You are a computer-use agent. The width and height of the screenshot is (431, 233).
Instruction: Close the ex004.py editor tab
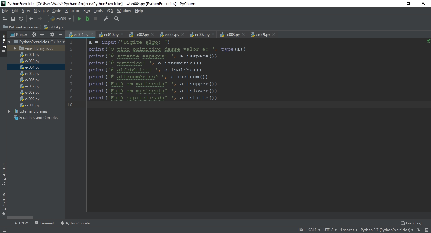pyautogui.click(x=92, y=35)
